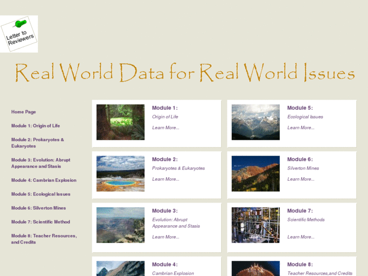The image size is (368, 276).
Task: Click the Module 4: card heading
Action: tap(165, 264)
